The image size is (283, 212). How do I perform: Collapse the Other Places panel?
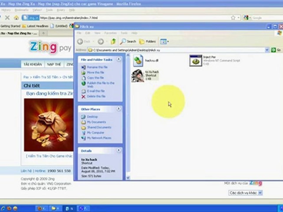[119, 109]
